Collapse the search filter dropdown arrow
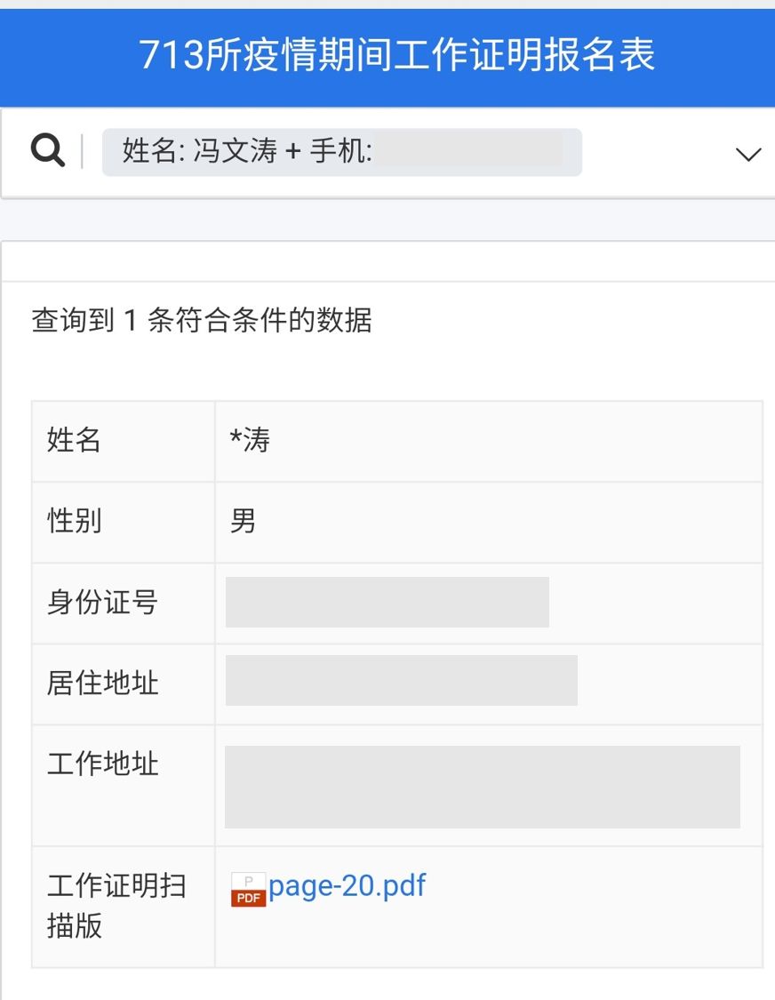775x1000 pixels. coord(747,153)
